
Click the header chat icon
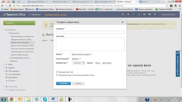pos(150,14)
